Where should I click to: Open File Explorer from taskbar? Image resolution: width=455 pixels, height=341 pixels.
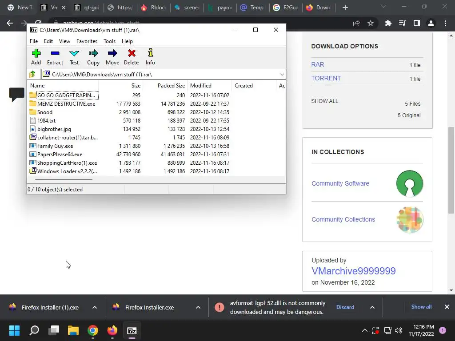(x=73, y=330)
